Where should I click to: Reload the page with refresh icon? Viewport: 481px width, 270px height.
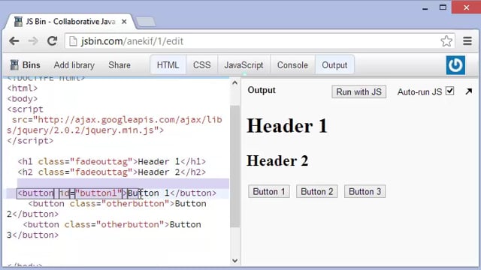coord(53,40)
